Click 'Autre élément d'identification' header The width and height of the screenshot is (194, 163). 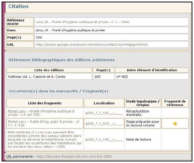coord(152,70)
